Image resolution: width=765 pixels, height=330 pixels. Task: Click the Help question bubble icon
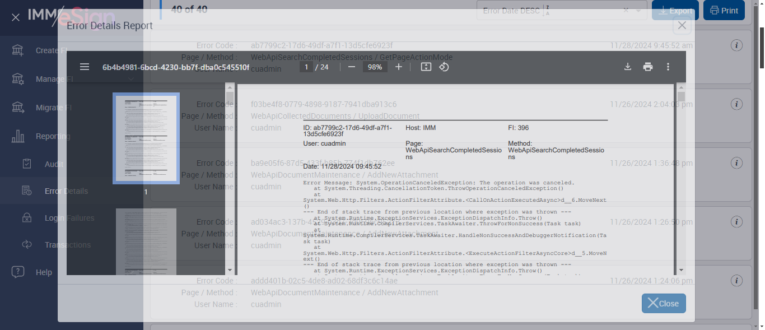click(x=18, y=272)
